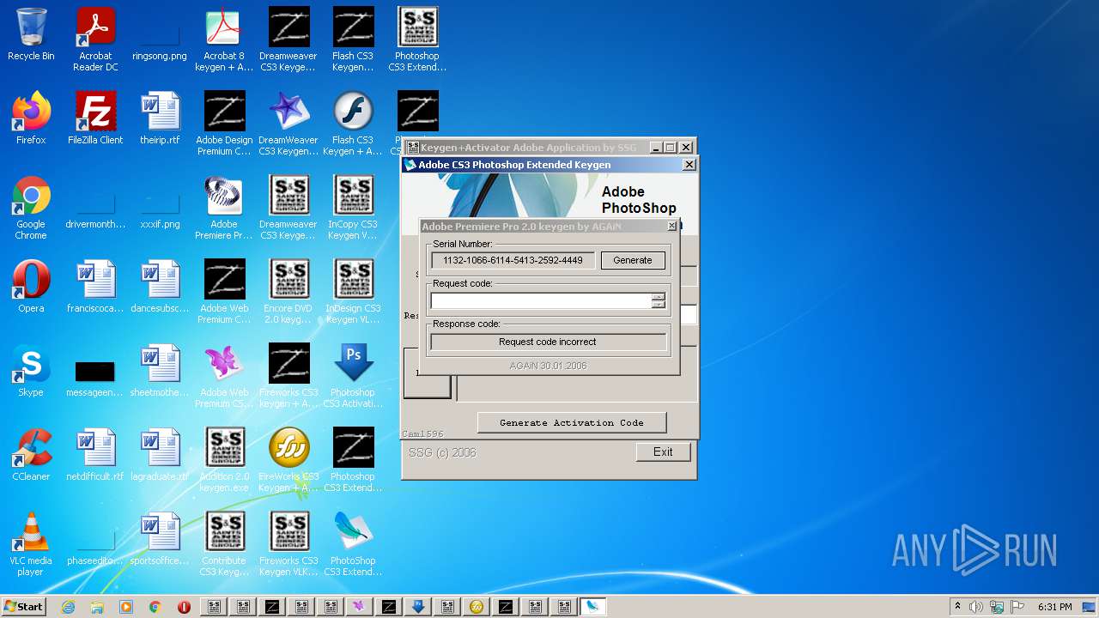Screen dimensions: 1099x618
Task: Open Chrome from the taskbar
Action: 155,607
